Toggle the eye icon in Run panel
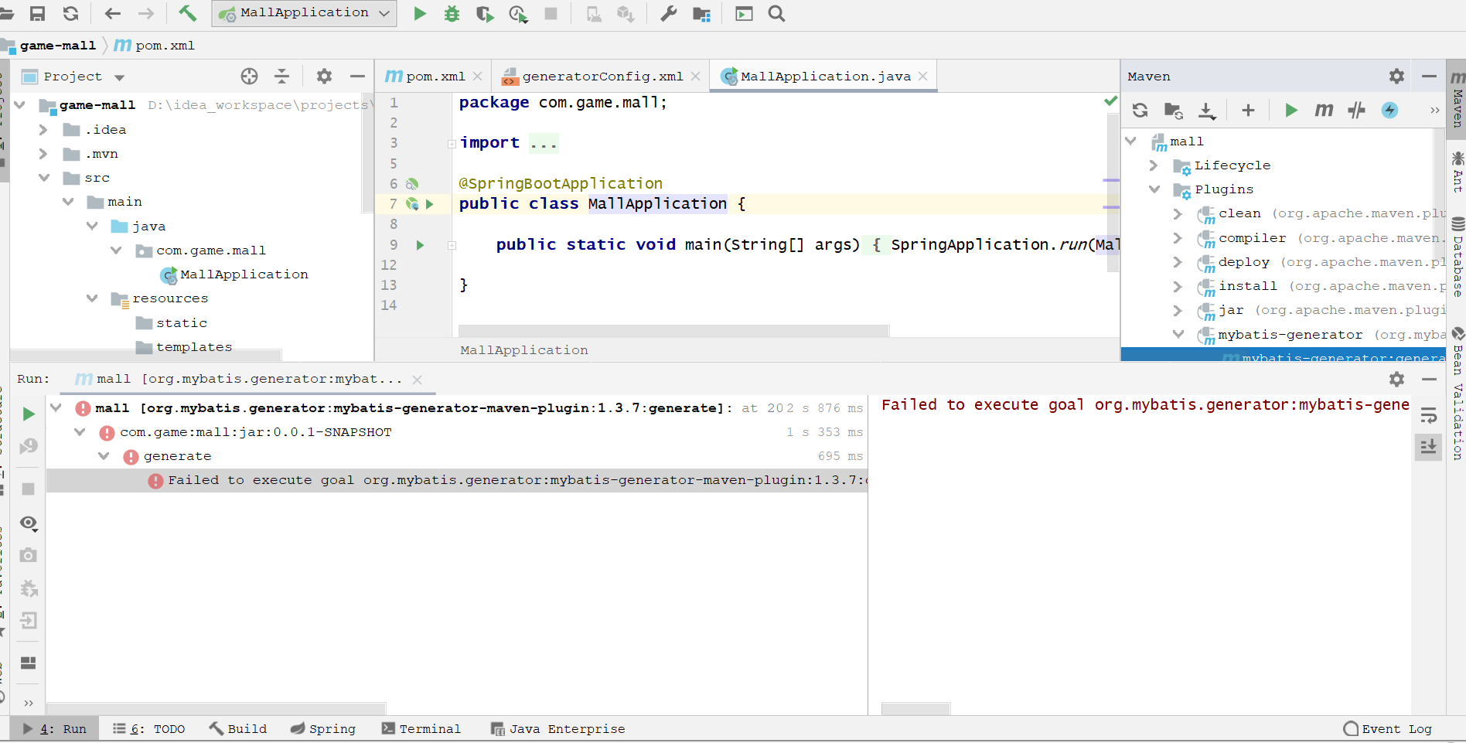This screenshot has width=1466, height=743. (29, 523)
